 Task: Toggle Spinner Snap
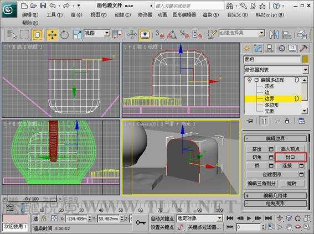tap(197, 35)
